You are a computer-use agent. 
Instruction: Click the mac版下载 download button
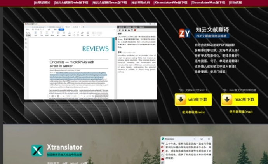(240, 99)
